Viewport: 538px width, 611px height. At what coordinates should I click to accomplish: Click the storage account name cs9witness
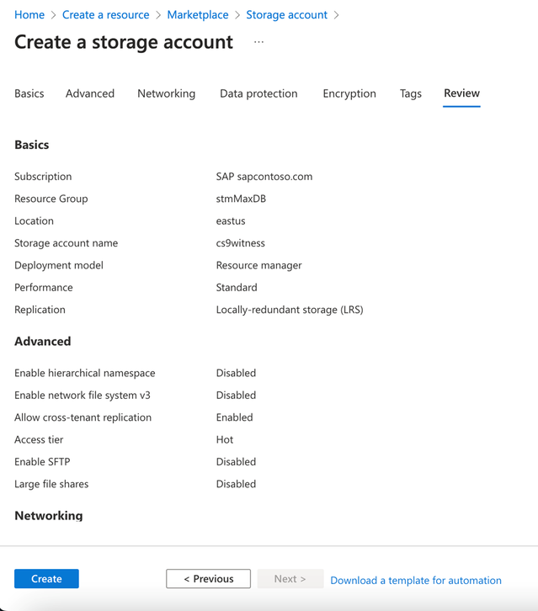coord(241,243)
